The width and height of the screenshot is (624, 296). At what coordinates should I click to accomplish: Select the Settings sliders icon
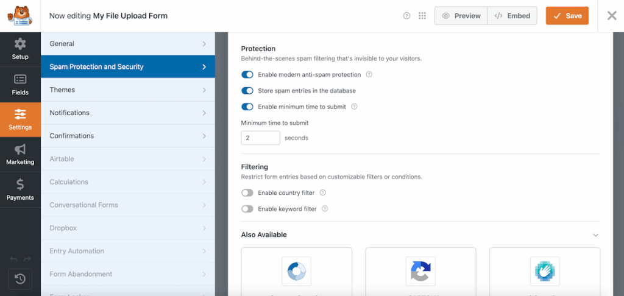pyautogui.click(x=20, y=114)
